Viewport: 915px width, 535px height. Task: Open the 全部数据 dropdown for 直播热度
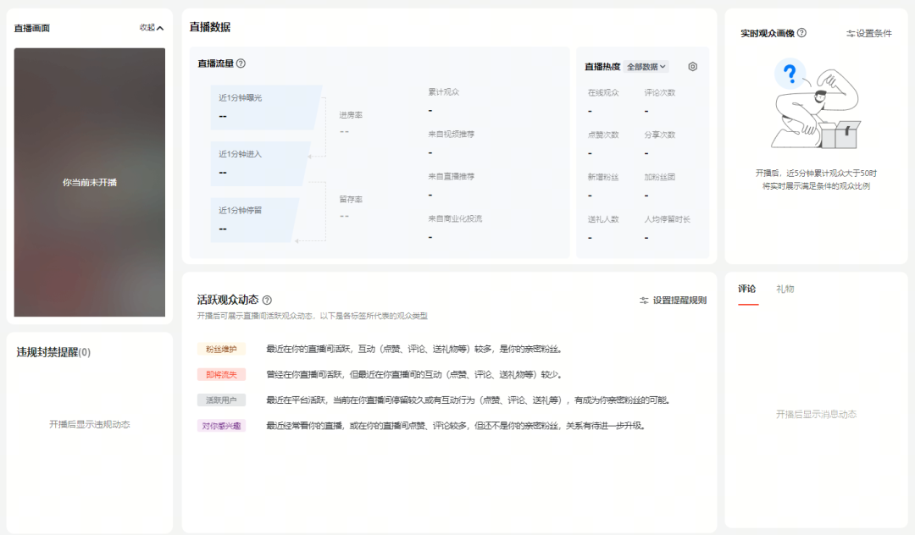point(646,66)
